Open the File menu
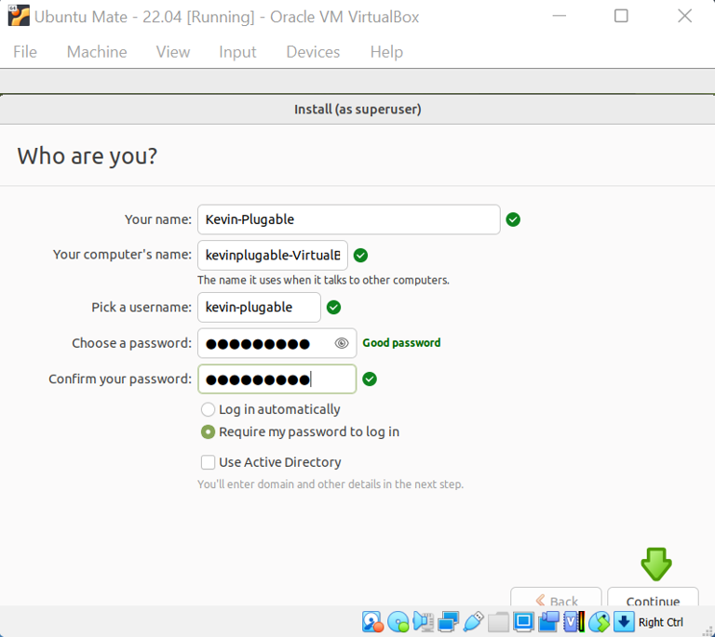 25,52
